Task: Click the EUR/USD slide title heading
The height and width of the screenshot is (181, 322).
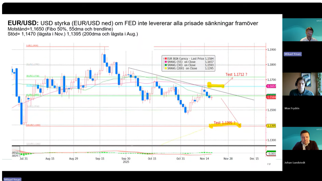Action: 23,23
